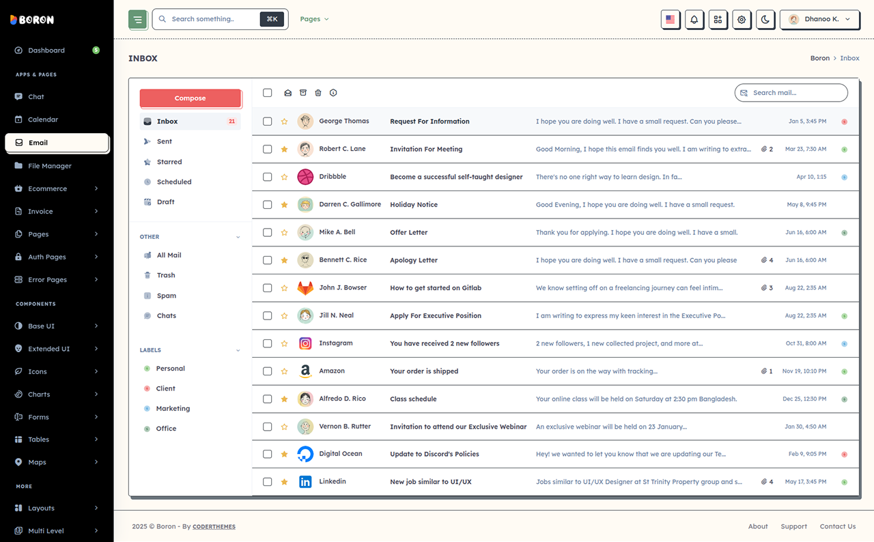The width and height of the screenshot is (874, 542).
Task: Star the George Thomas email
Action: pyautogui.click(x=285, y=122)
